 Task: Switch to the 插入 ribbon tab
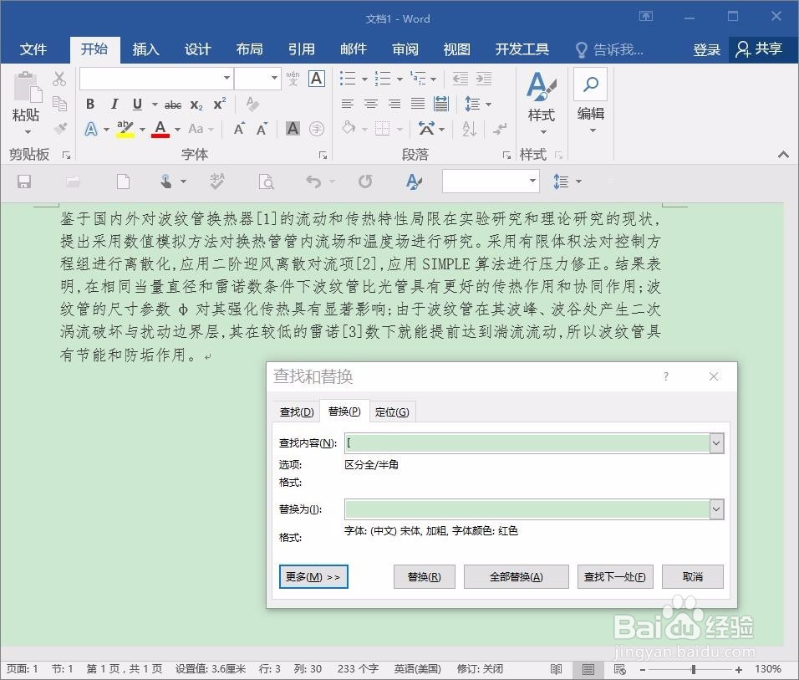coord(146,49)
